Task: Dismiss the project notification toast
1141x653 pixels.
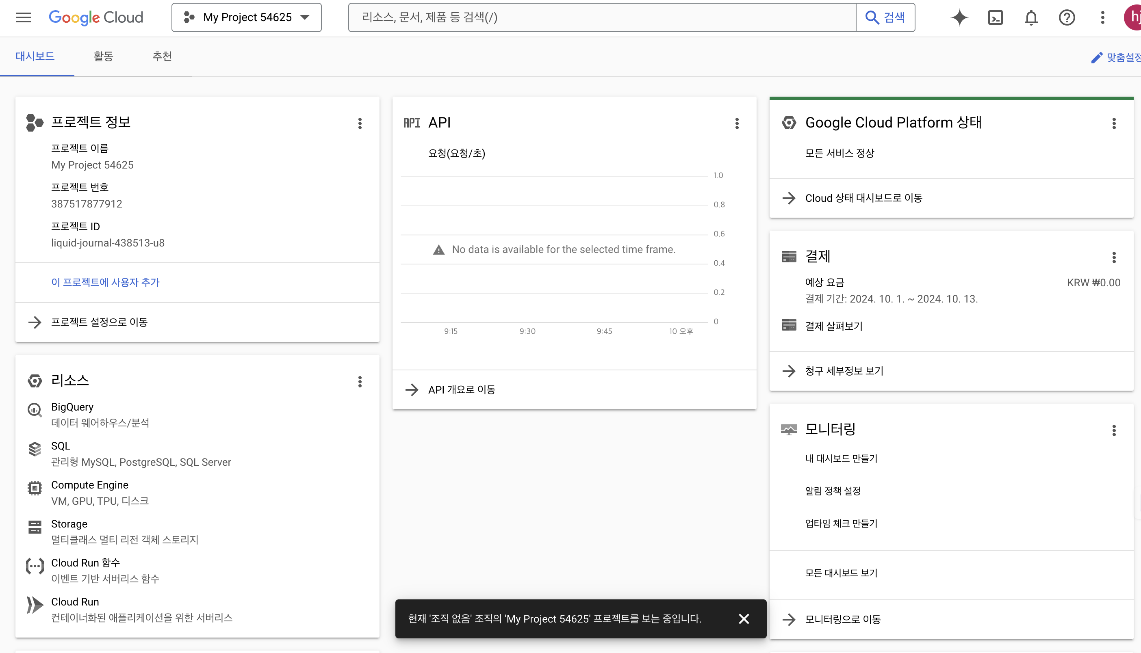Action: point(744,618)
